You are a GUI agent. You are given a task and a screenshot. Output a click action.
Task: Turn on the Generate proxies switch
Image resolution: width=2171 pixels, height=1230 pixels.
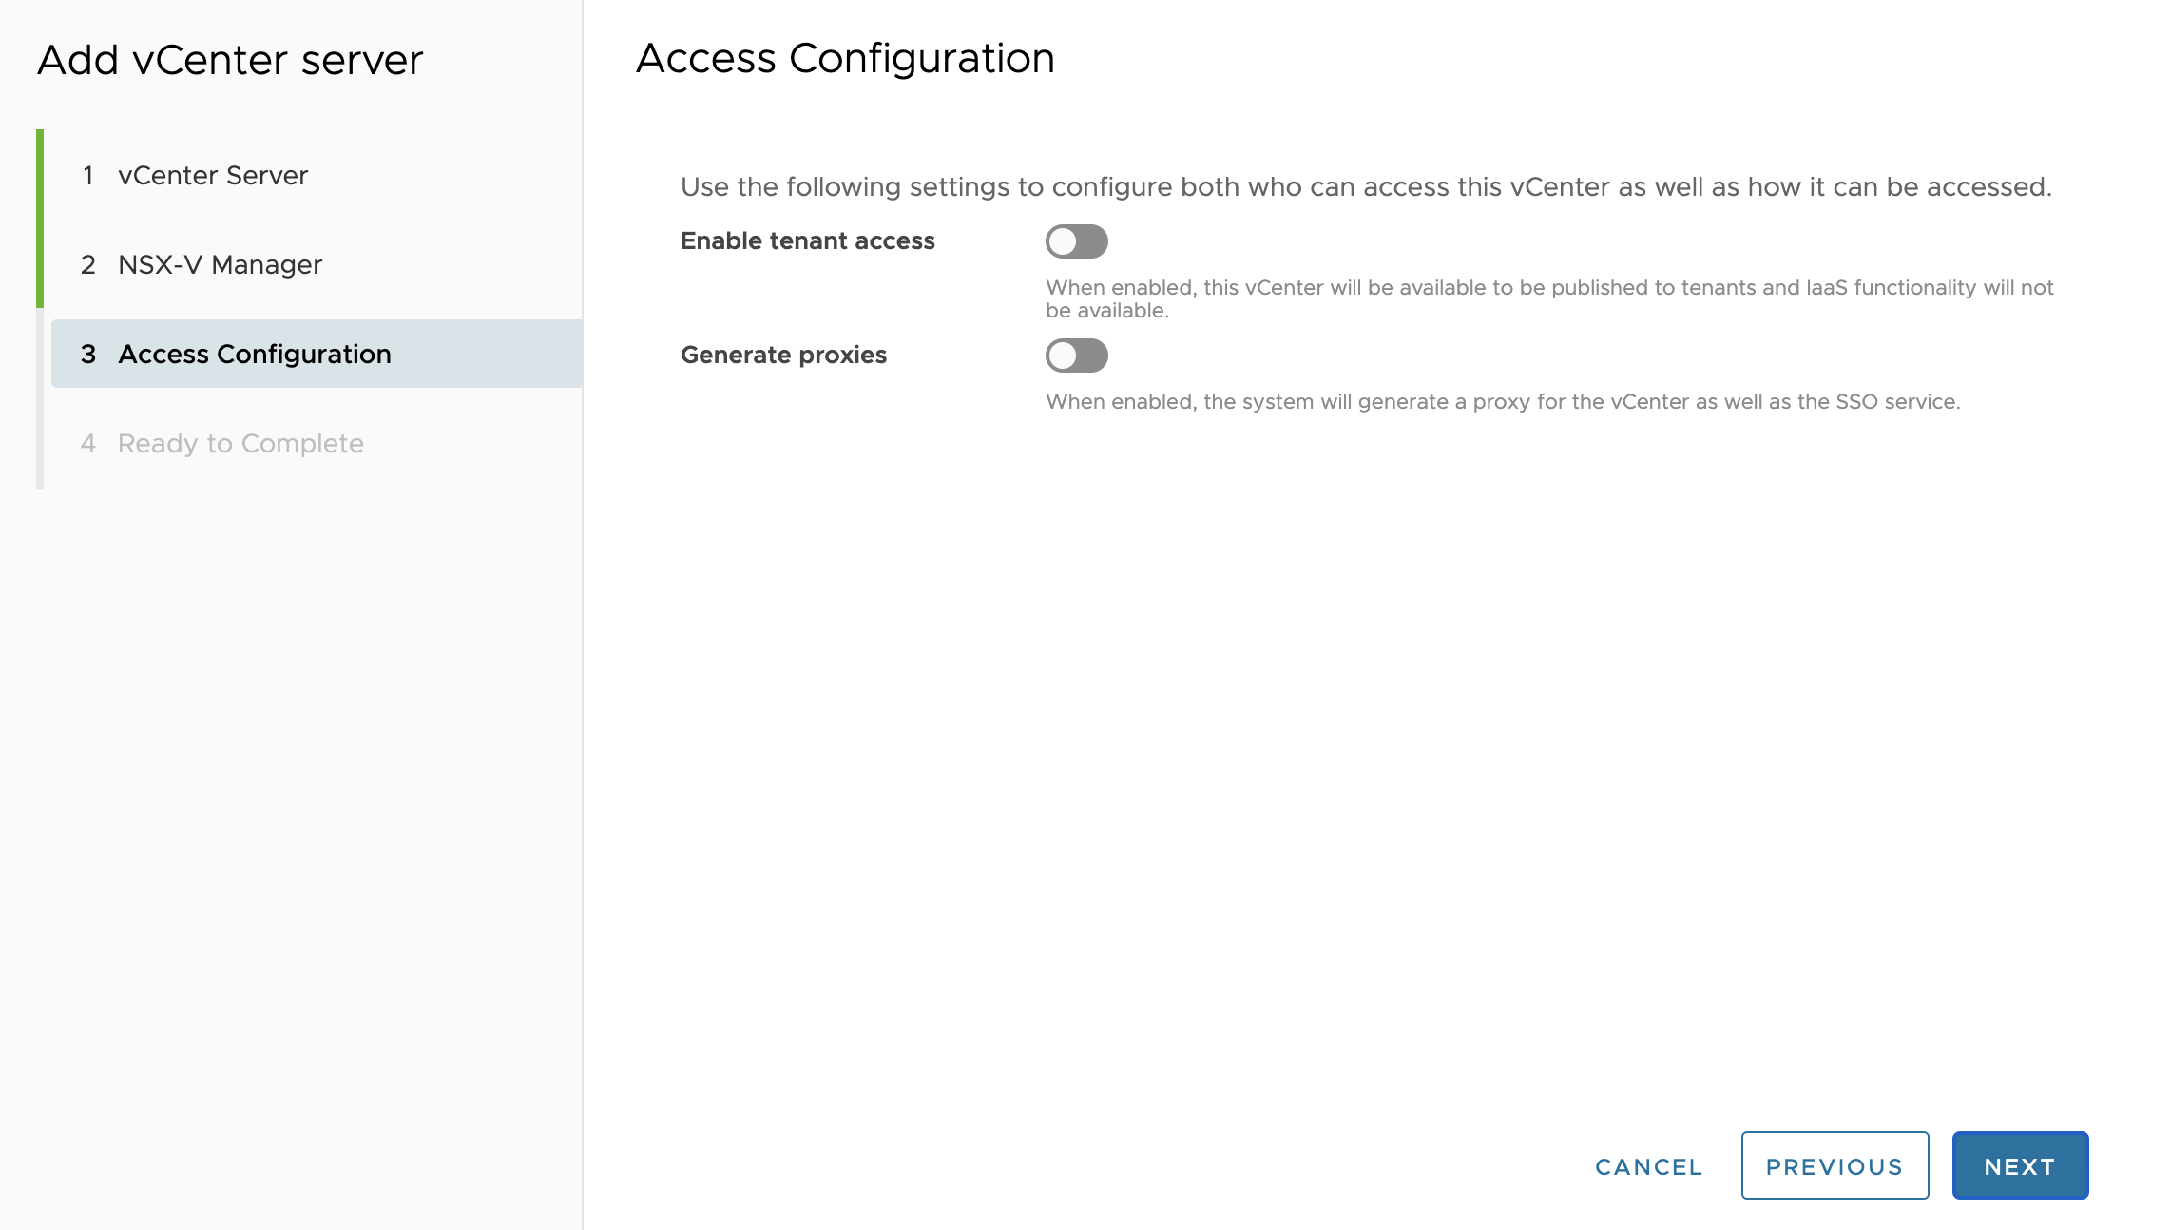(1076, 356)
